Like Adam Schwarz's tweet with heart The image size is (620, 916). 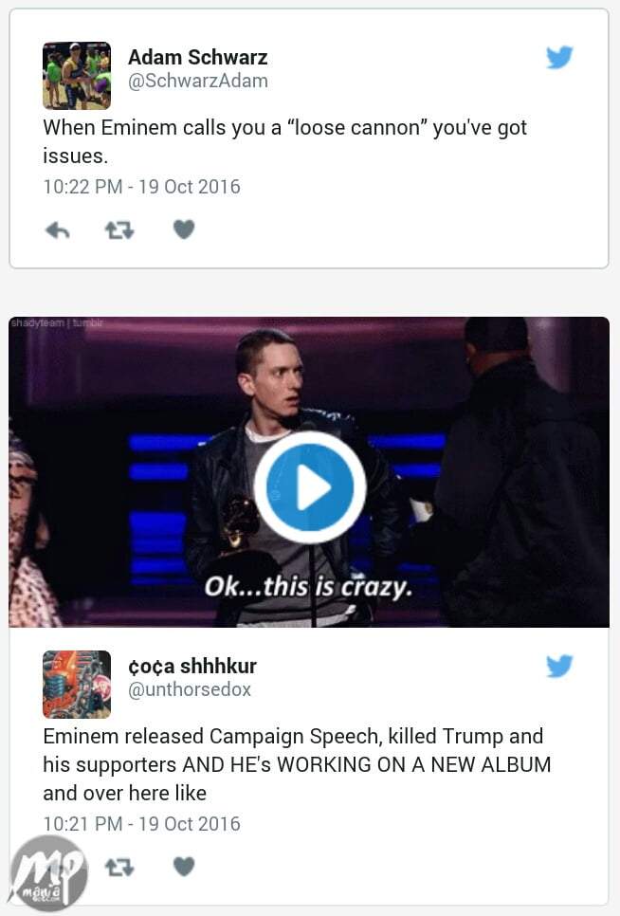184,229
